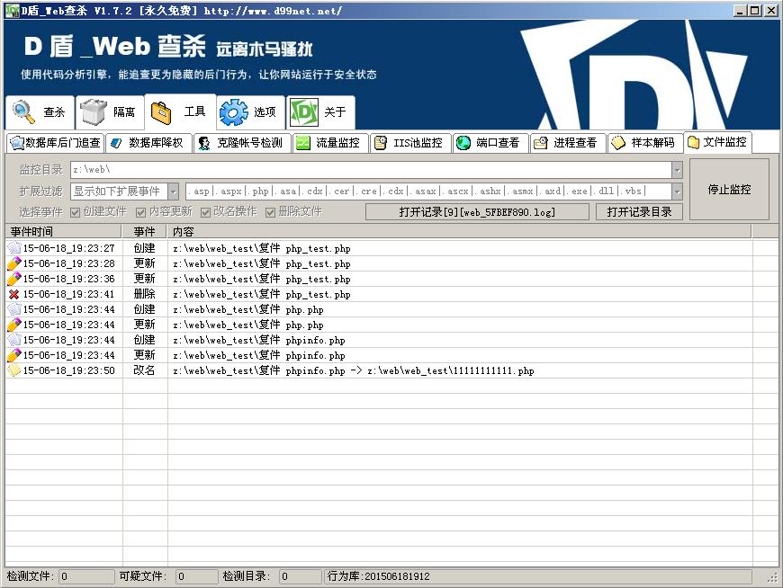
Task: Click the 检测文件 count field
Action: [x=85, y=576]
